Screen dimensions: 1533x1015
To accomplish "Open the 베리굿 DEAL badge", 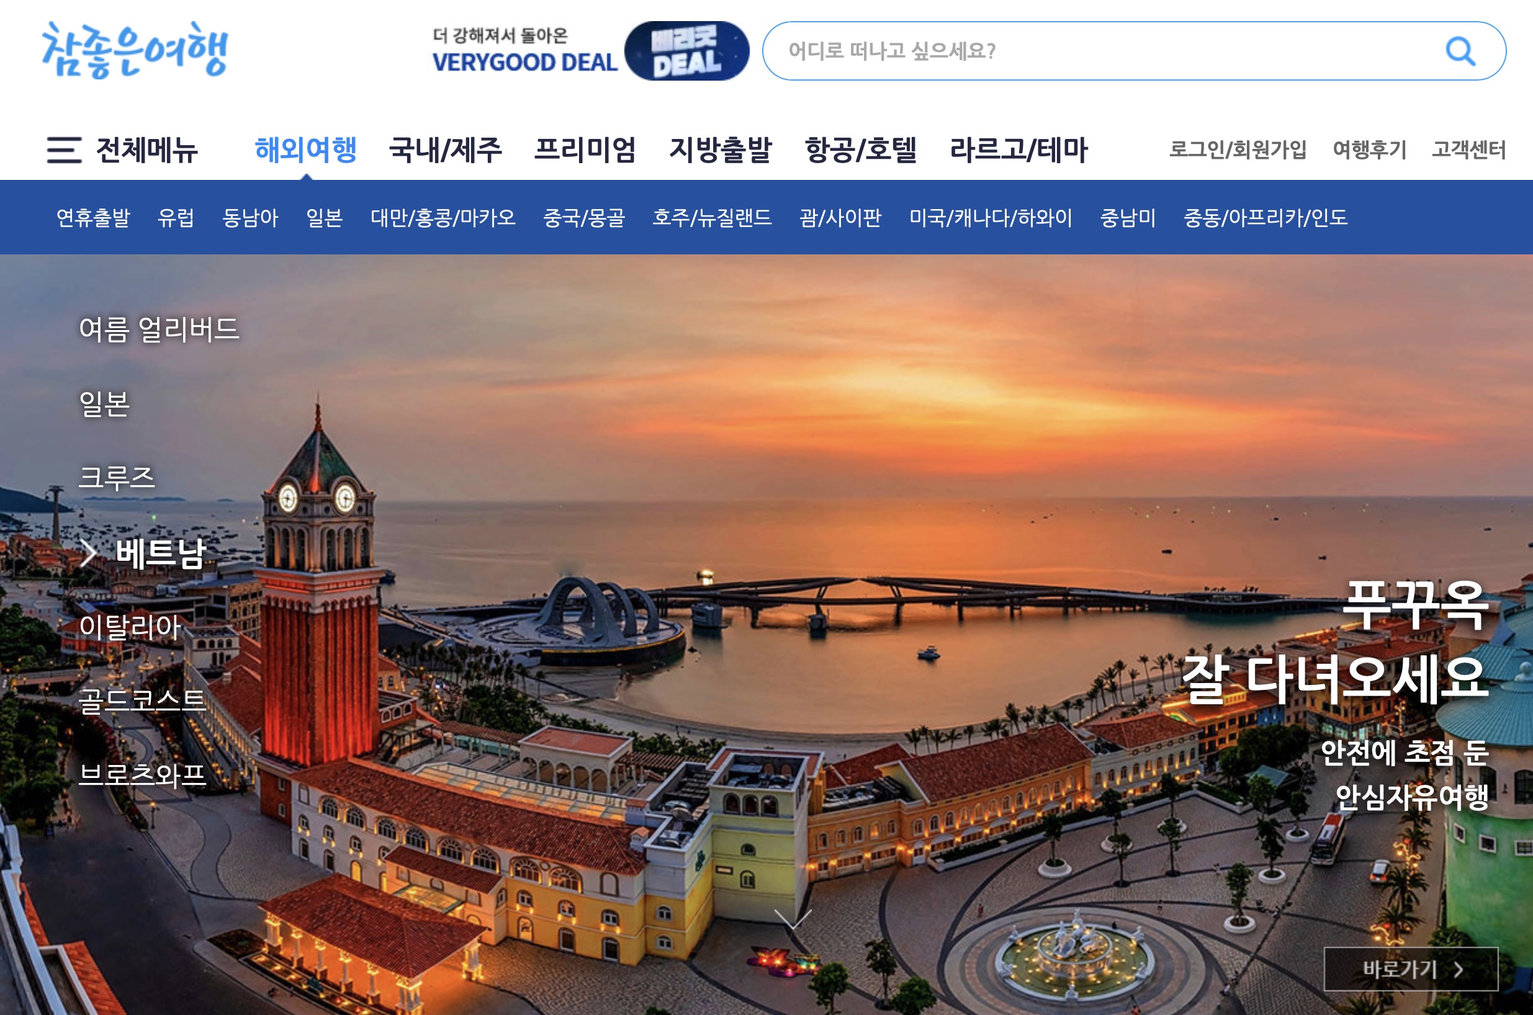I will (686, 50).
